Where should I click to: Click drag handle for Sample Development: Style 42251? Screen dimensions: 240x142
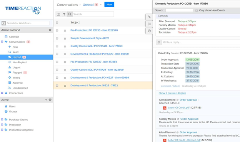coord(65,38)
